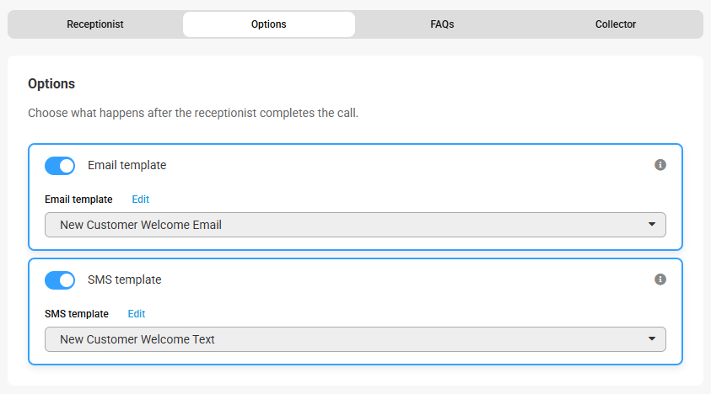Click the caret arrow of Email template dropdown
Screen dimensions: 711x394
click(x=651, y=225)
